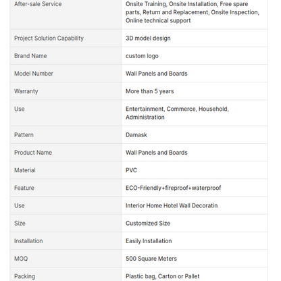Click ECO-Friendly+fireproof+waterproof feature value

pyautogui.click(x=174, y=188)
